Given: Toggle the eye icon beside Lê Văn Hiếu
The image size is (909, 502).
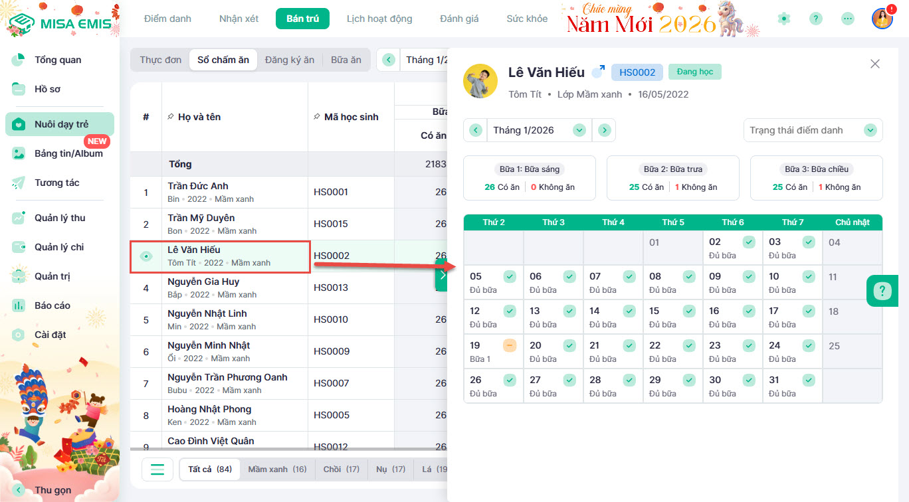Looking at the screenshot, I should pyautogui.click(x=146, y=256).
